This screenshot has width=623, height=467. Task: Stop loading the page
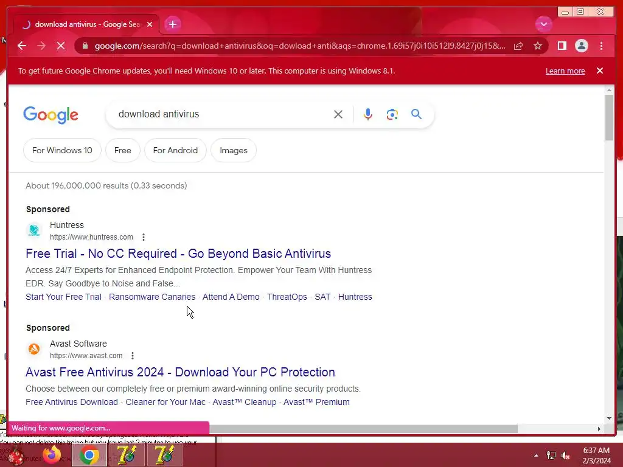[x=61, y=46]
